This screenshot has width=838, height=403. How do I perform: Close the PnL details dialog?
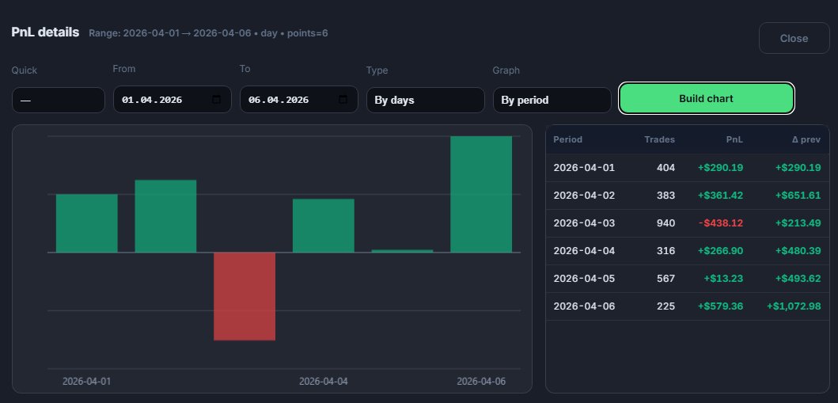(x=794, y=38)
